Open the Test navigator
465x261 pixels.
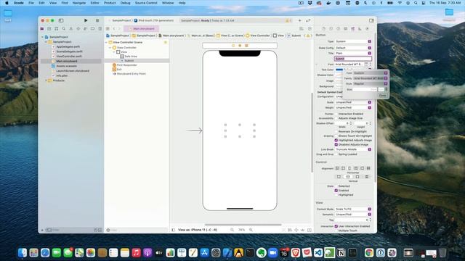click(78, 29)
